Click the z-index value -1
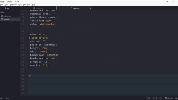 [44, 62]
